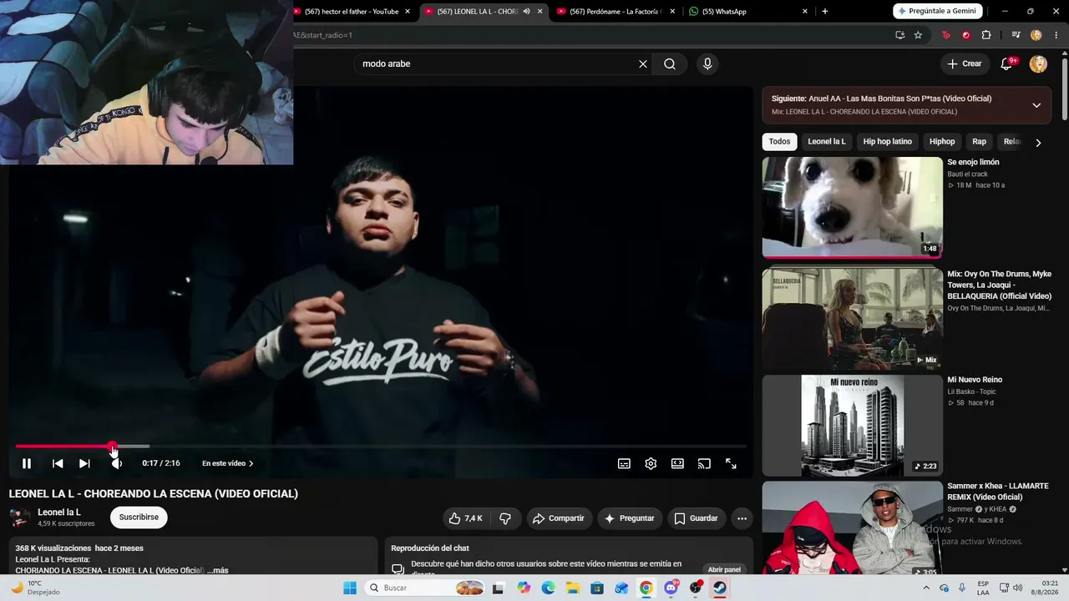Open the Windows Start menu
This screenshot has width=1069, height=601.
click(x=350, y=588)
